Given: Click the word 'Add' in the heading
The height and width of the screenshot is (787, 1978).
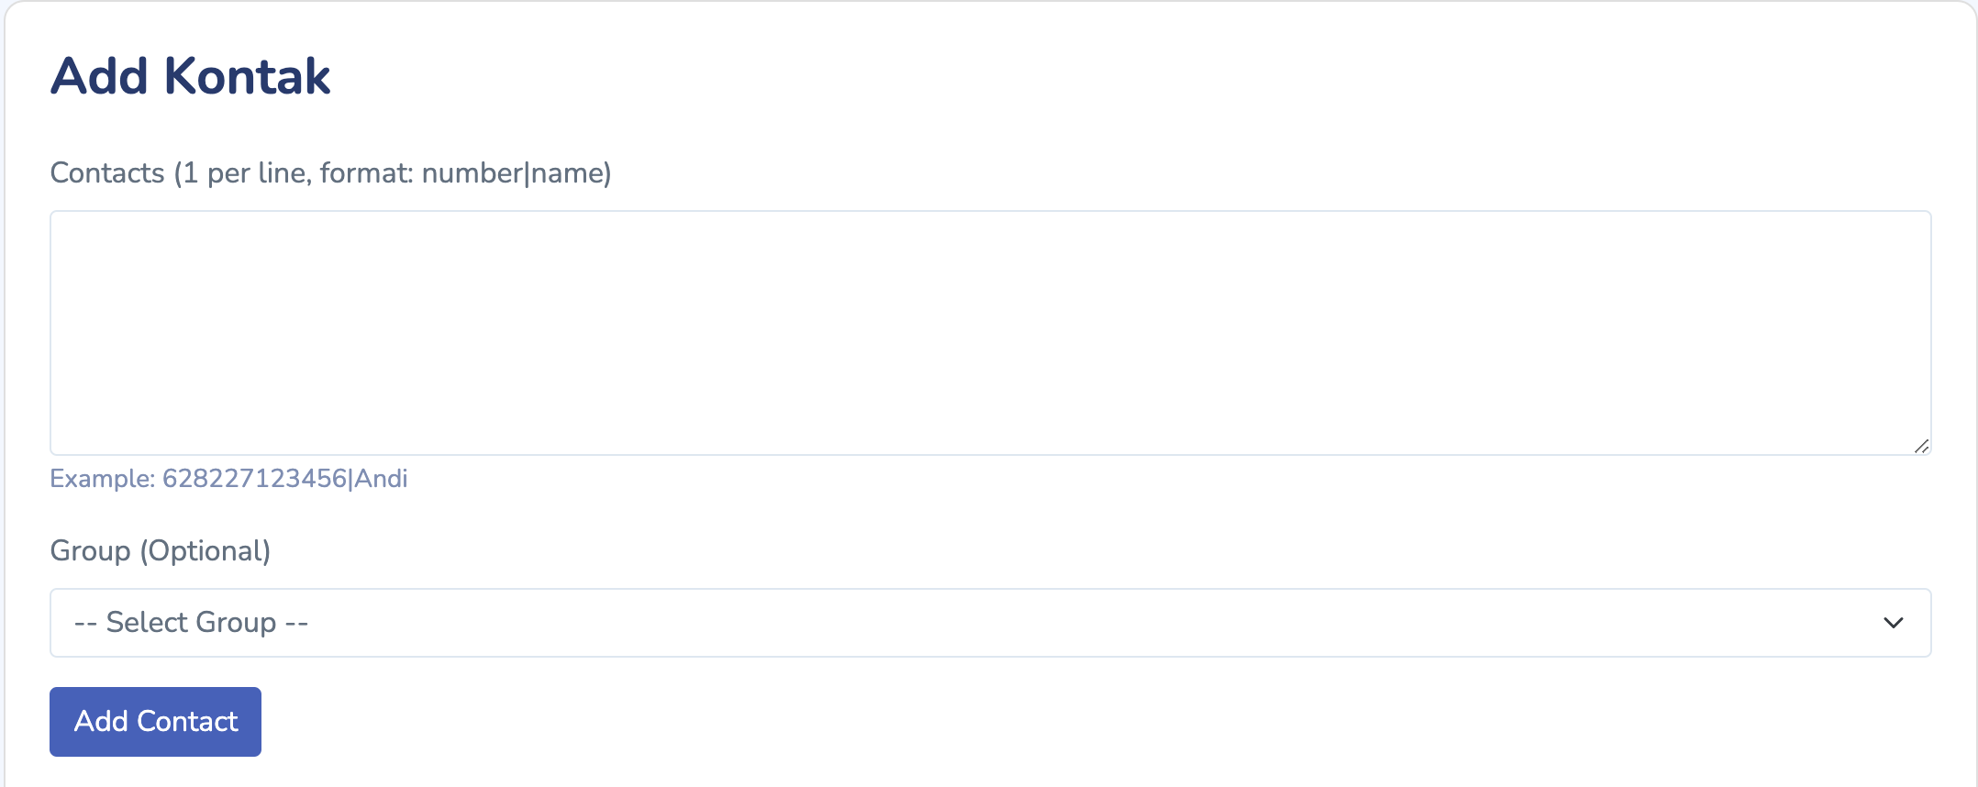Looking at the screenshot, I should click(x=99, y=76).
